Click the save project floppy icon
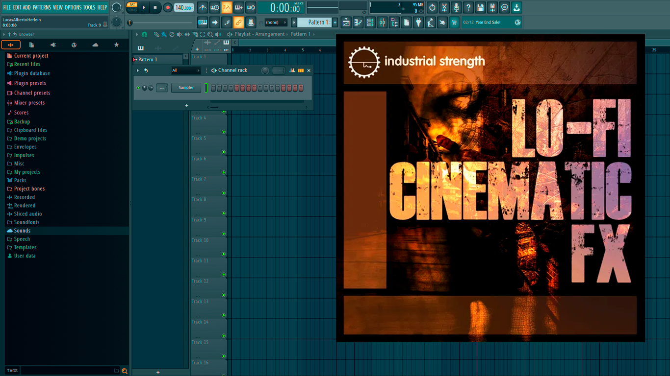Screen dimensions: 670x376 (x=480, y=7)
